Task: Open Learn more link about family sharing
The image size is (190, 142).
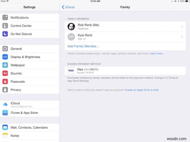Action: [x=157, y=53]
